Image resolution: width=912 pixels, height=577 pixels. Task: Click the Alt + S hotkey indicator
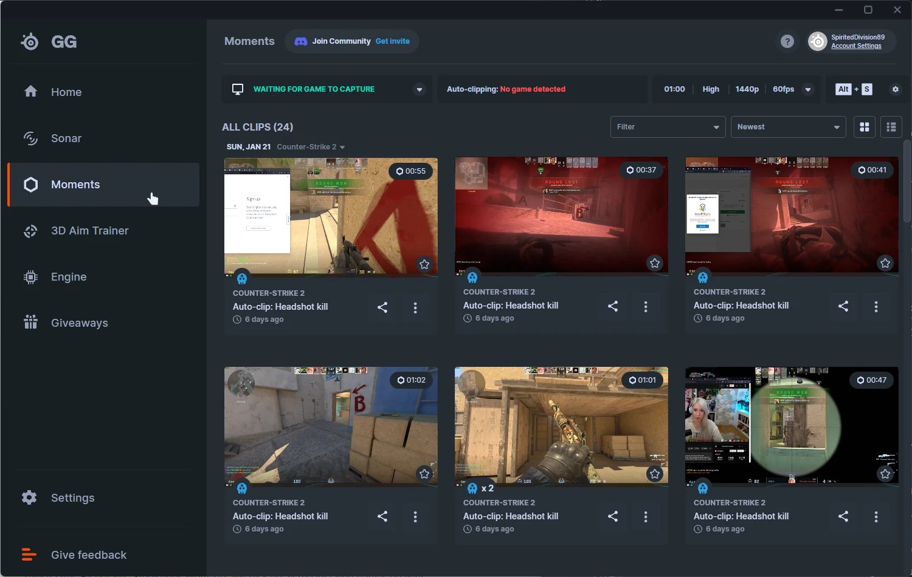coord(854,89)
